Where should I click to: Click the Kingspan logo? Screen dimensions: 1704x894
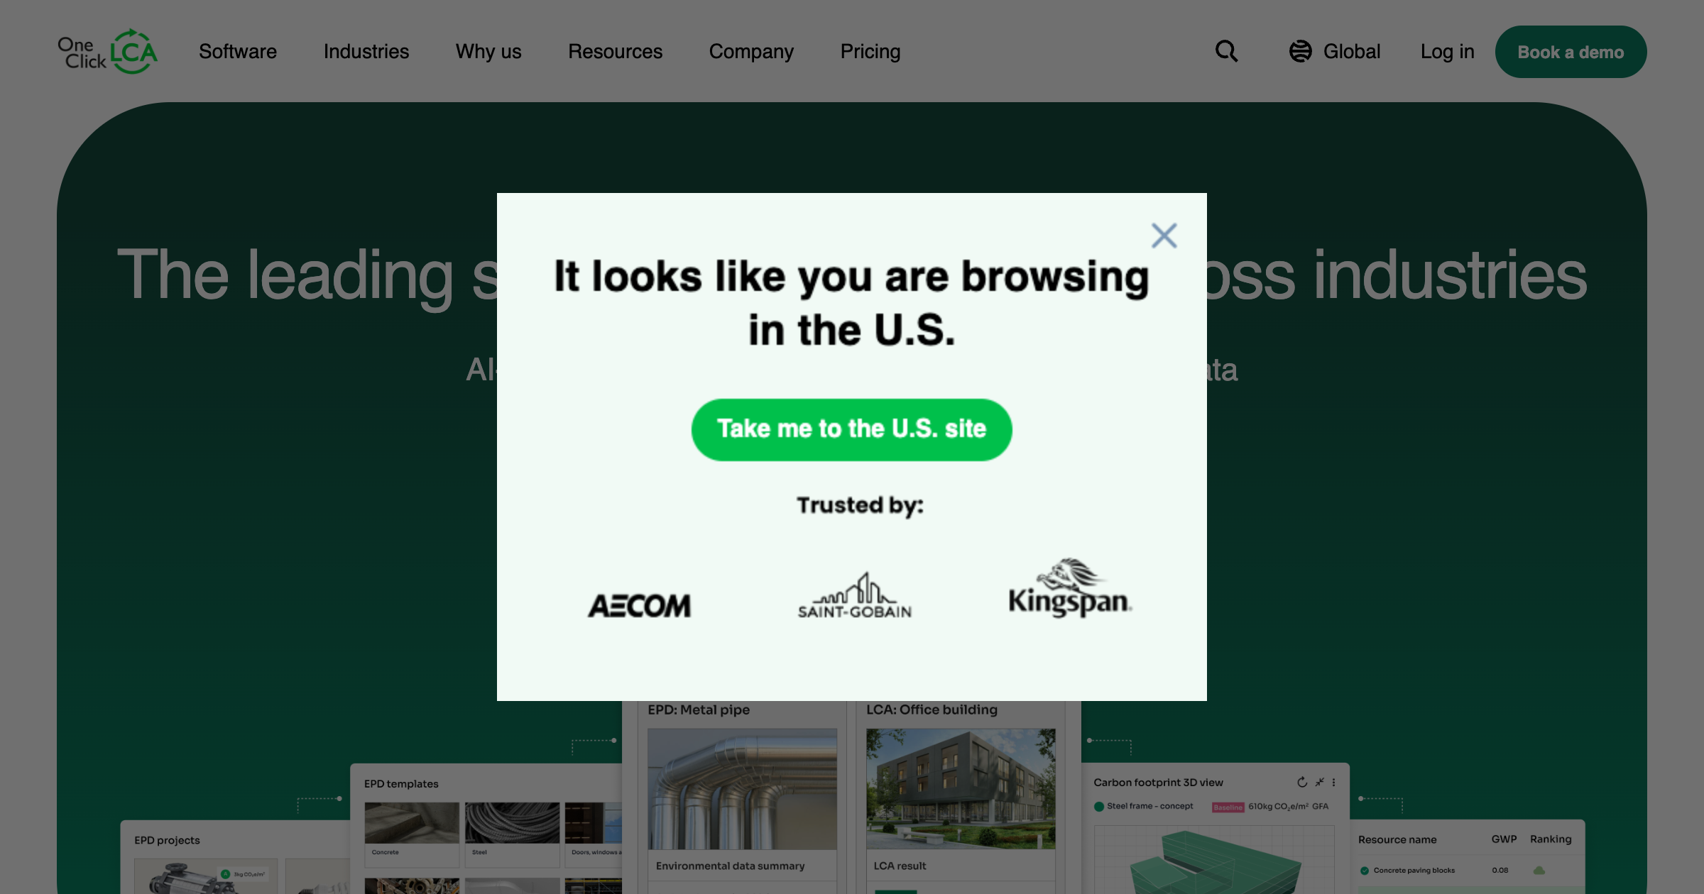click(1070, 587)
